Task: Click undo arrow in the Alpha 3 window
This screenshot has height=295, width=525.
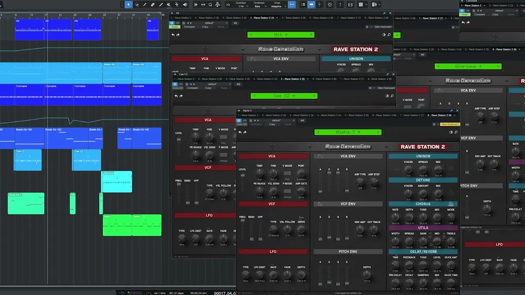Action: (240, 132)
